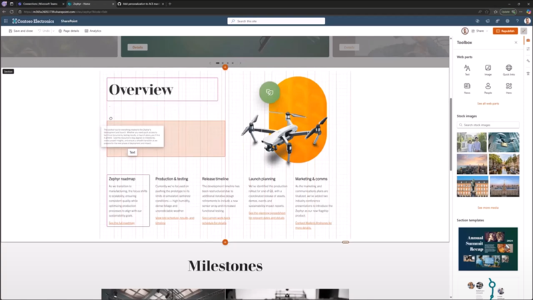Click Save and close
Viewport: 533px width, 300px height.
point(21,31)
